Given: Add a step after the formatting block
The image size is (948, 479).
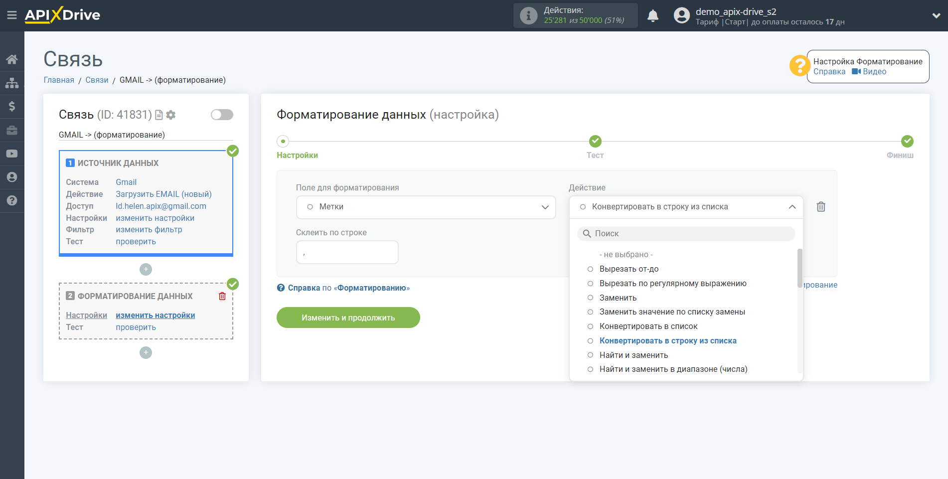Looking at the screenshot, I should point(146,352).
